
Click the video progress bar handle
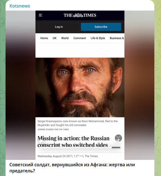[x=116, y=147]
